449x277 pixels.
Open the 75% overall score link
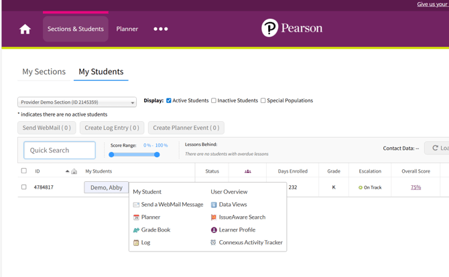(x=415, y=187)
